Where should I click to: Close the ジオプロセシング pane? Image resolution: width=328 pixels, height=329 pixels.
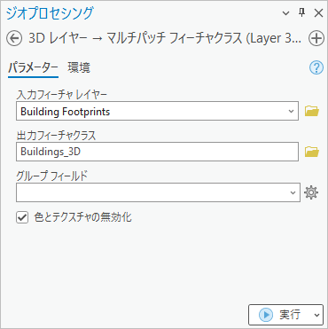[x=318, y=13]
